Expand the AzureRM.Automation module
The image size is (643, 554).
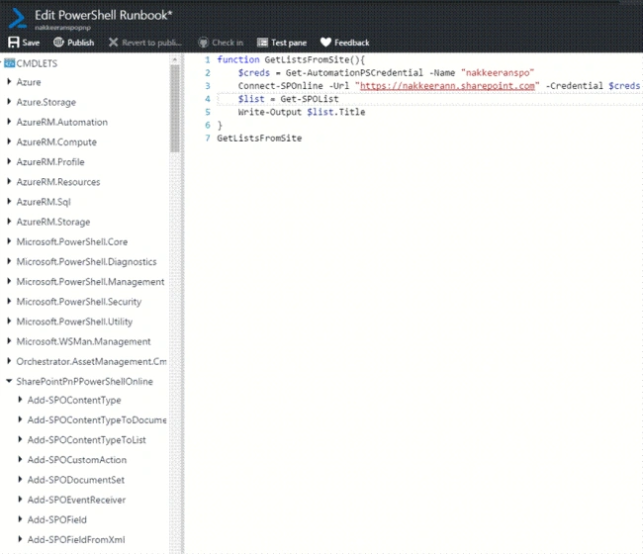coord(9,122)
